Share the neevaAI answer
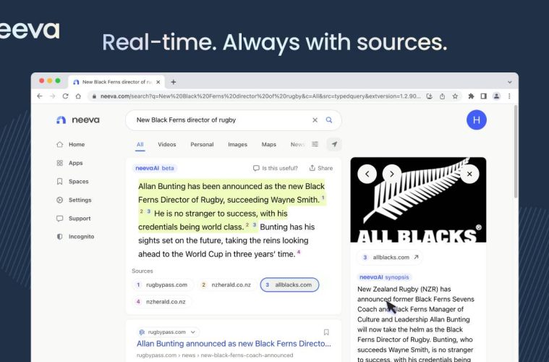549x362 pixels. click(x=321, y=168)
